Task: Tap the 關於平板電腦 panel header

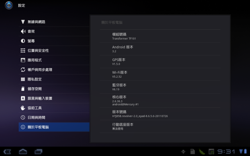Action: coord(112,23)
